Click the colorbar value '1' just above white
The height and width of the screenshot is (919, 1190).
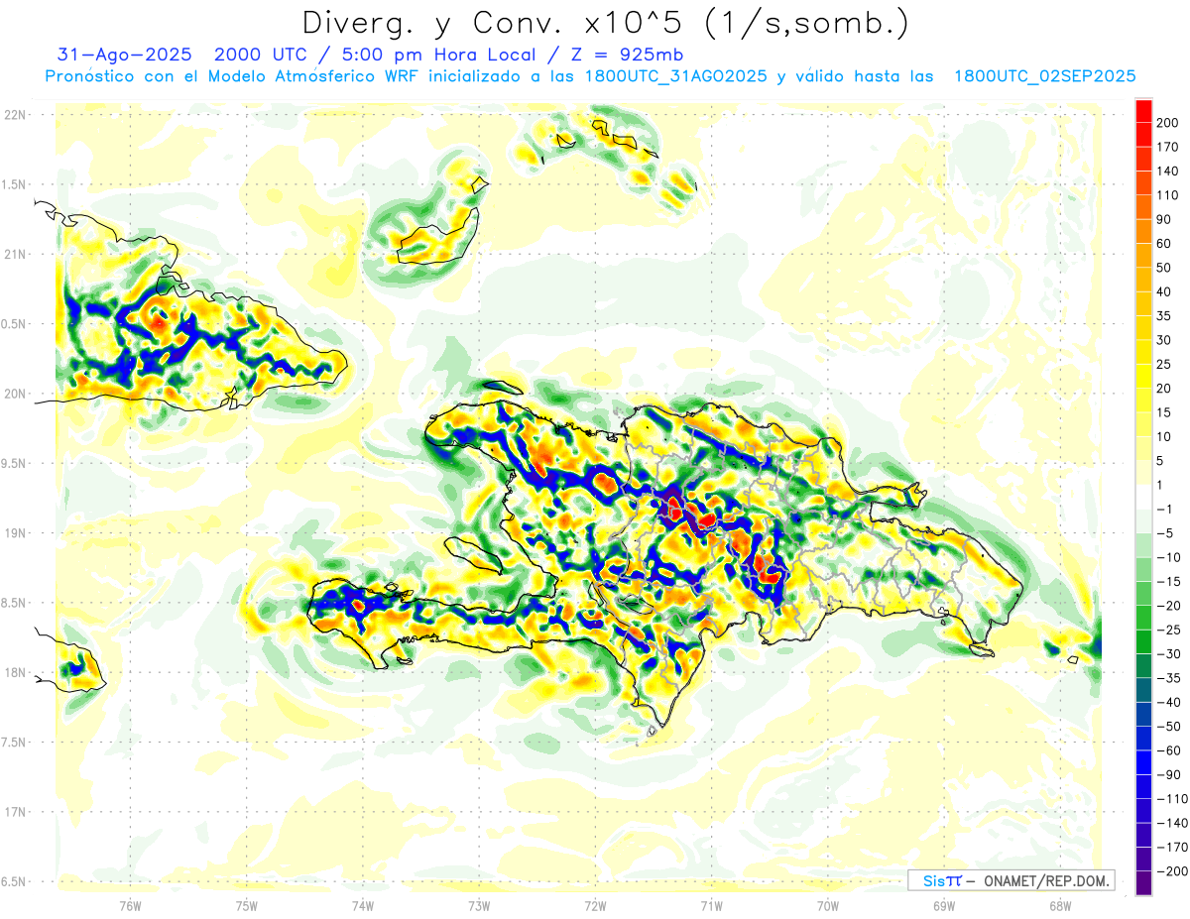point(1161,486)
